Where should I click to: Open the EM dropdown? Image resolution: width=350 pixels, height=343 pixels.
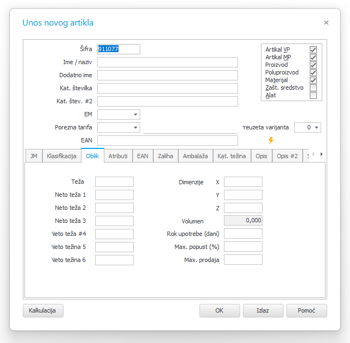[x=135, y=114]
